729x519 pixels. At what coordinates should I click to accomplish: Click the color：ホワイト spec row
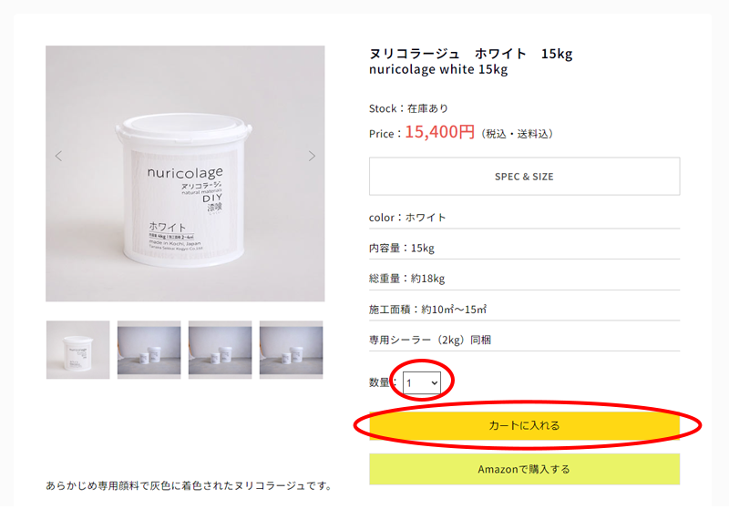click(x=407, y=218)
